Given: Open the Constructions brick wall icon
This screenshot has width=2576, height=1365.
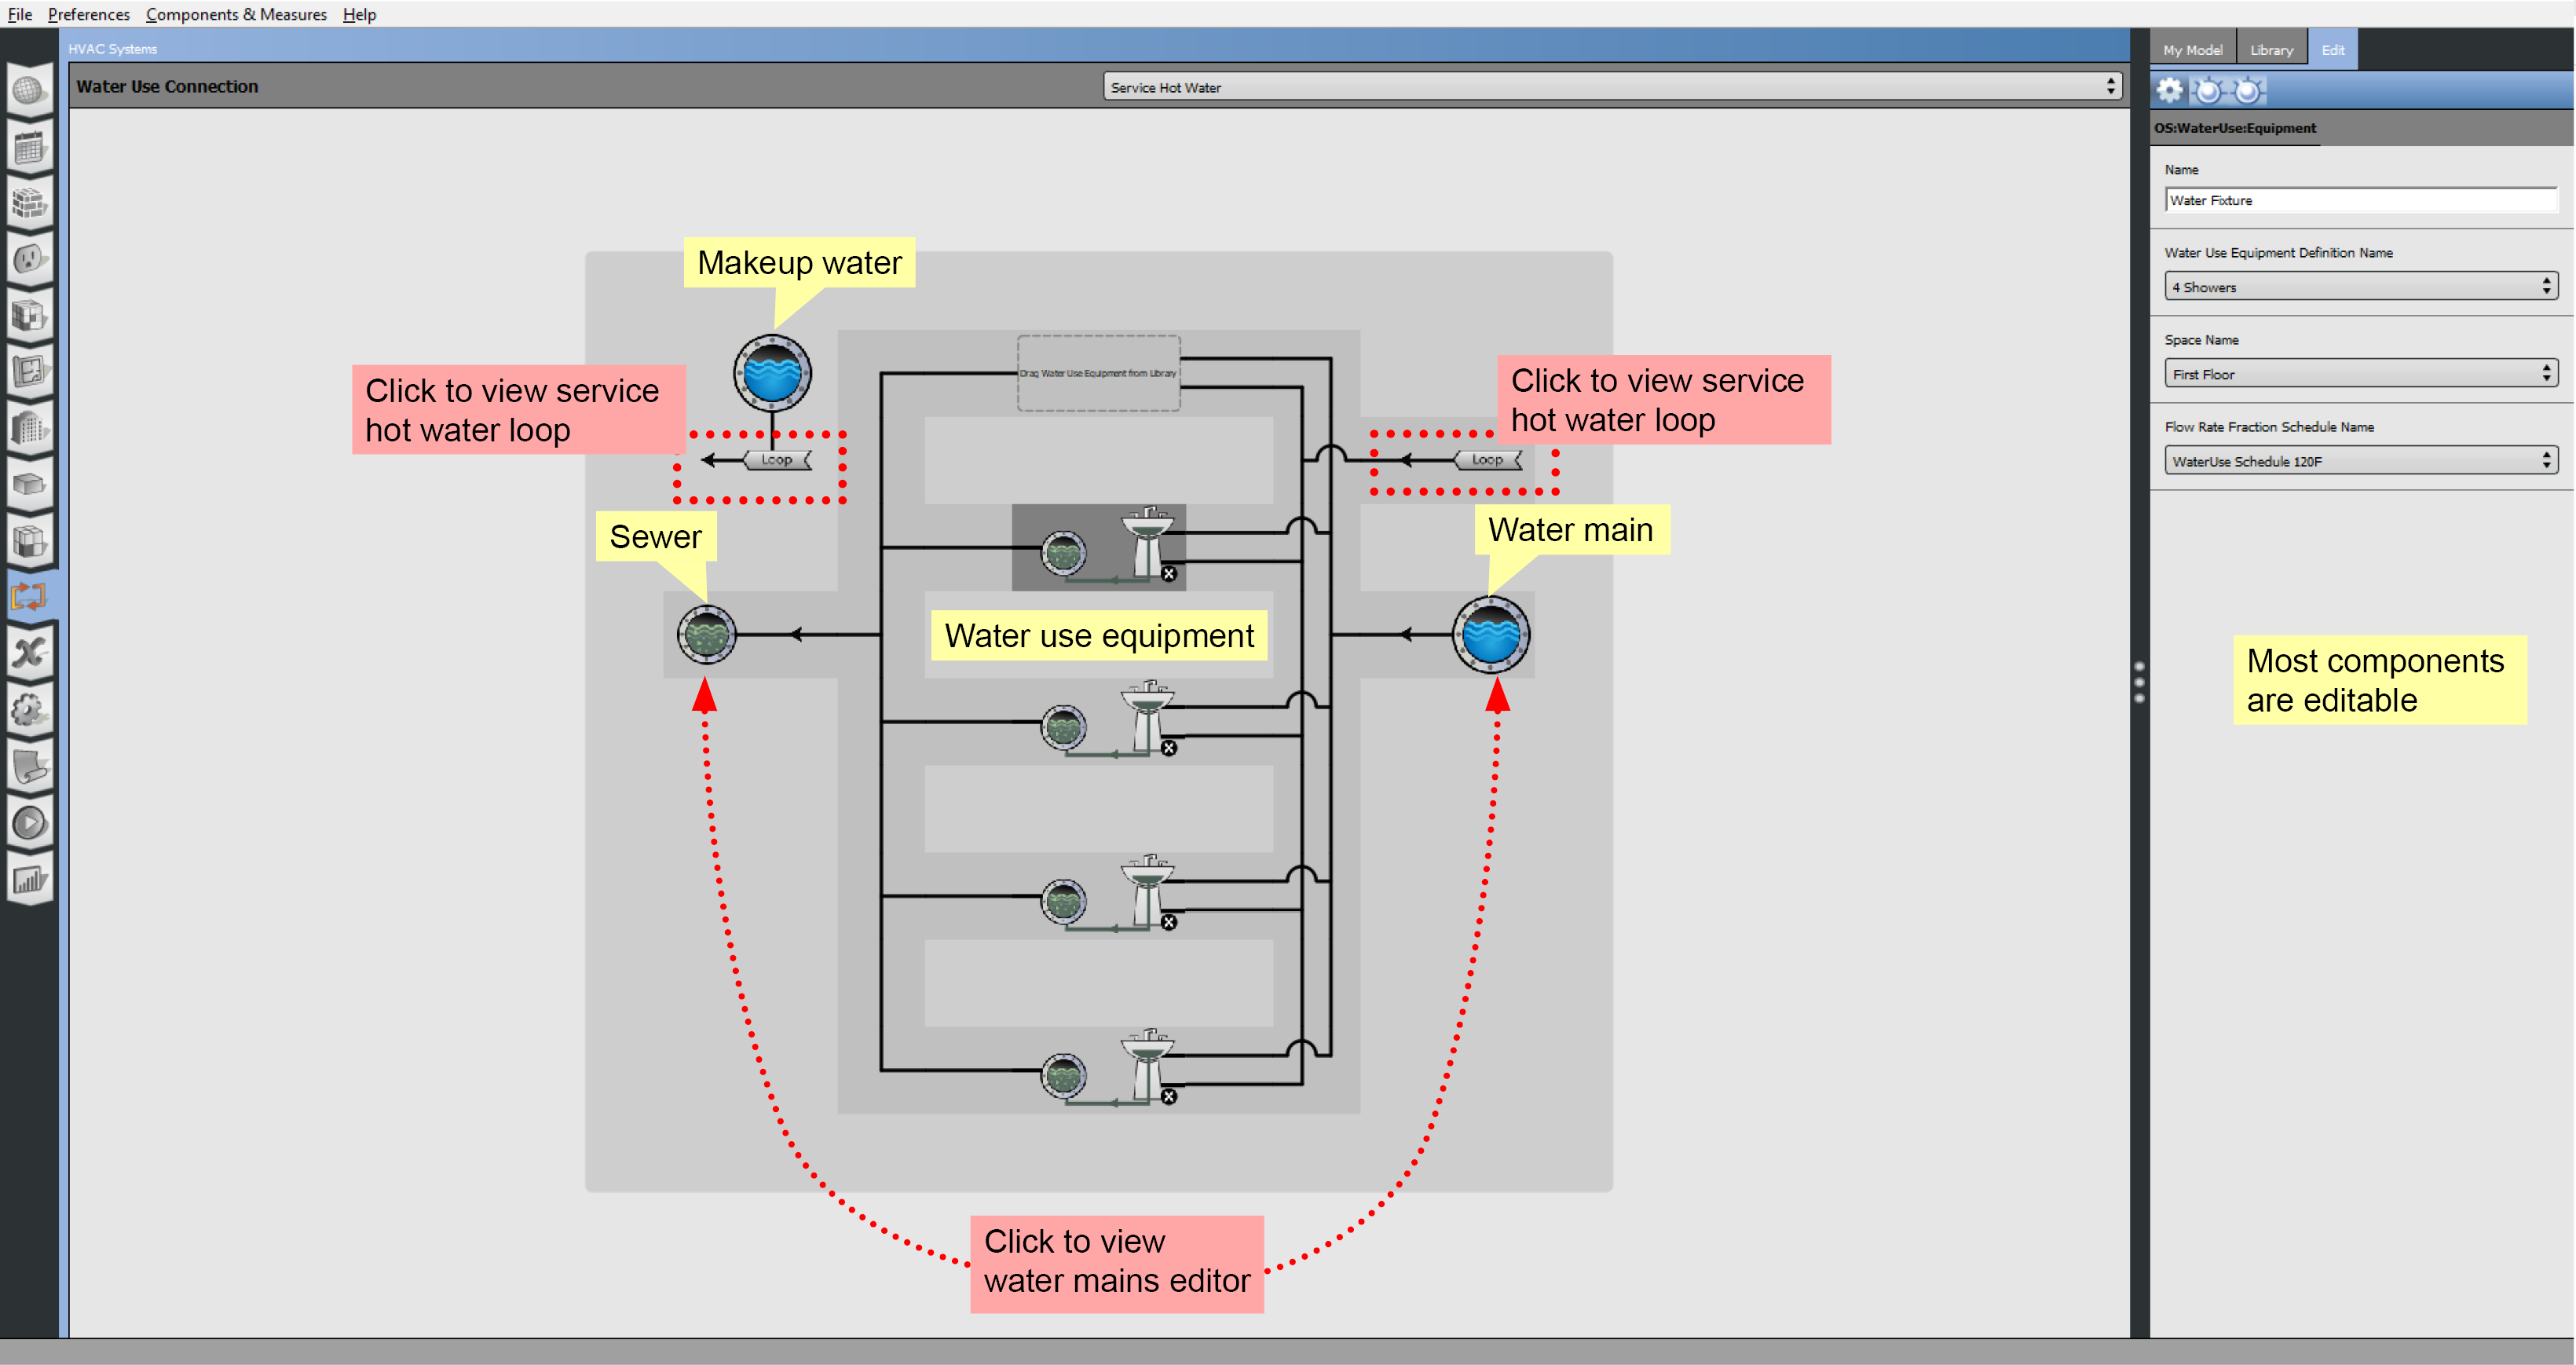Looking at the screenshot, I should [29, 204].
